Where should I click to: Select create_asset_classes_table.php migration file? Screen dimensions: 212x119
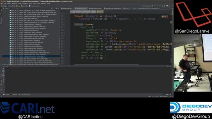[x=26, y=42]
